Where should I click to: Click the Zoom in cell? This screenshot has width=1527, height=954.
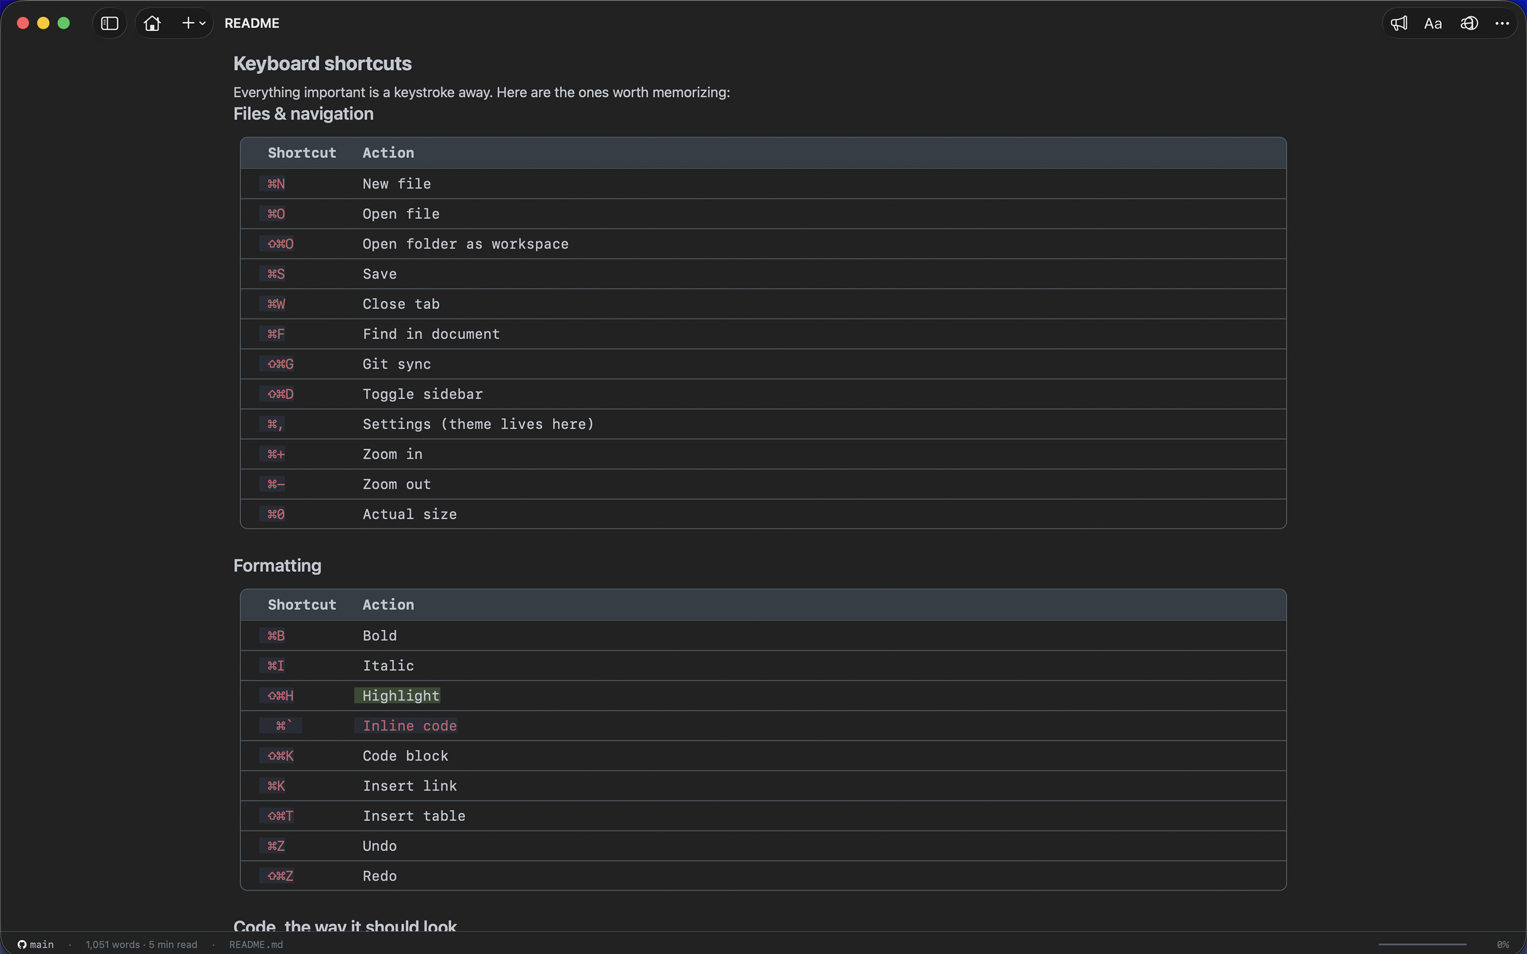[392, 454]
